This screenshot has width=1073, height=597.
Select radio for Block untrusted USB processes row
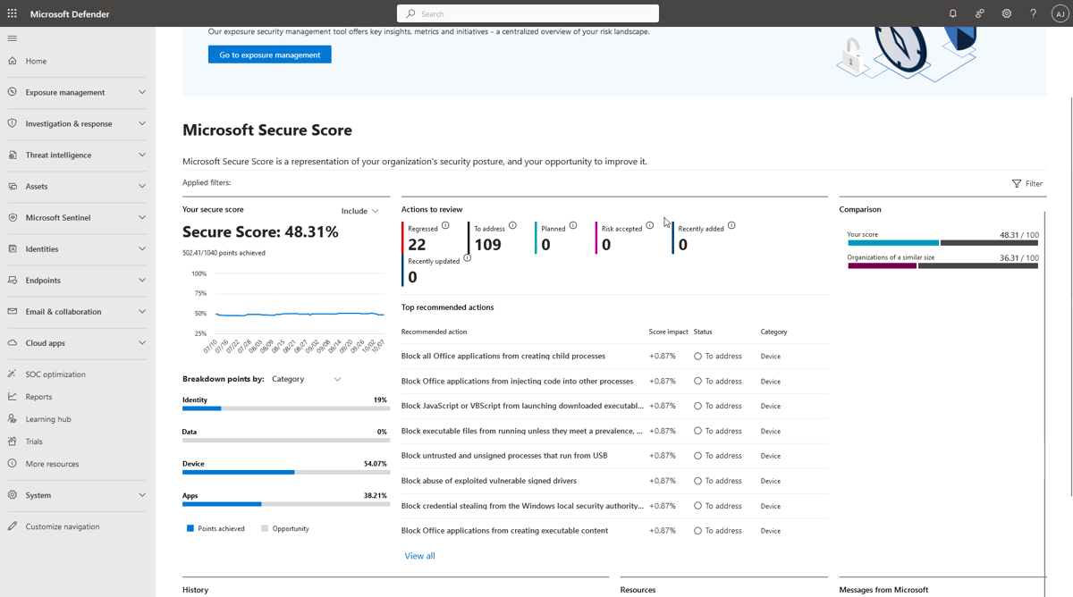click(x=697, y=456)
